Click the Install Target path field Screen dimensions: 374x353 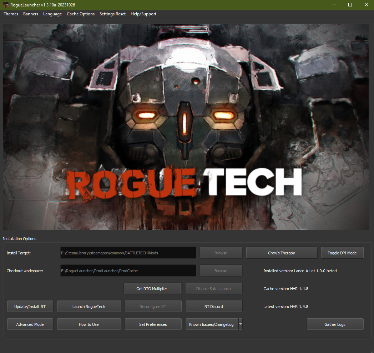[x=128, y=253]
